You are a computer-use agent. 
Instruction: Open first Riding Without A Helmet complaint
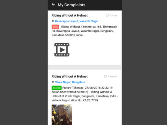tap(70, 15)
